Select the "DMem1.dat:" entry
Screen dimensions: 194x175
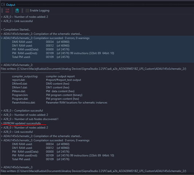pos(20,87)
